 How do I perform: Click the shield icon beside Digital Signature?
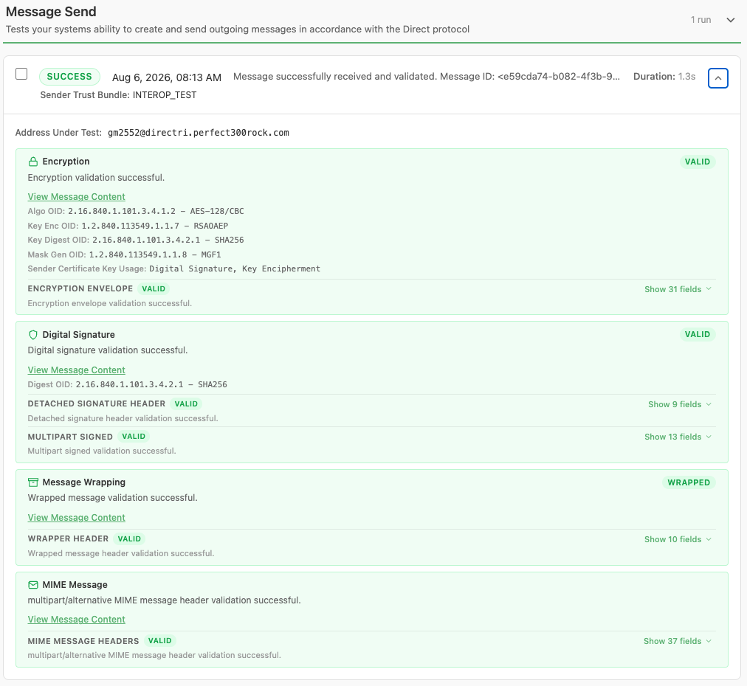[33, 335]
